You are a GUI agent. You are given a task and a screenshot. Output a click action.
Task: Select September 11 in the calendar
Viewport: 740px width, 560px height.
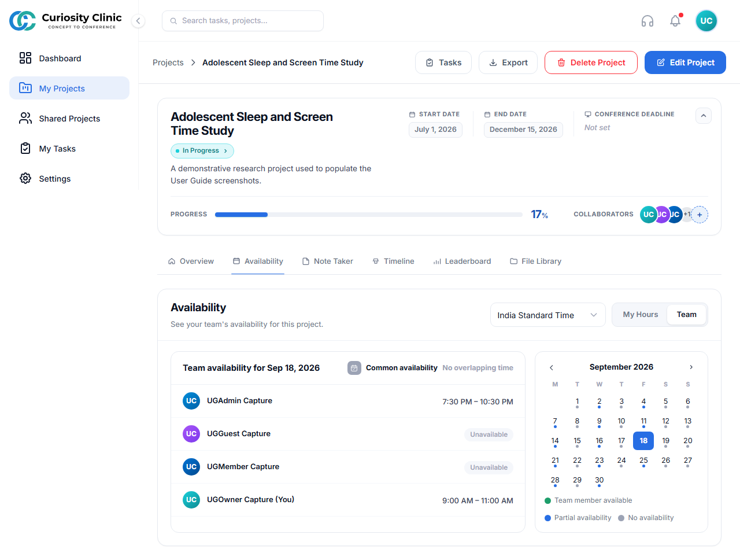[x=643, y=422]
